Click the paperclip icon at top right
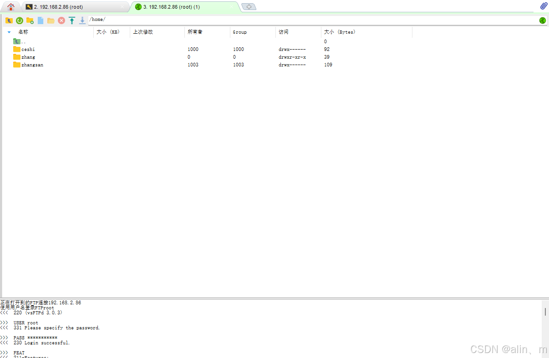This screenshot has height=358, width=549. click(x=544, y=6)
